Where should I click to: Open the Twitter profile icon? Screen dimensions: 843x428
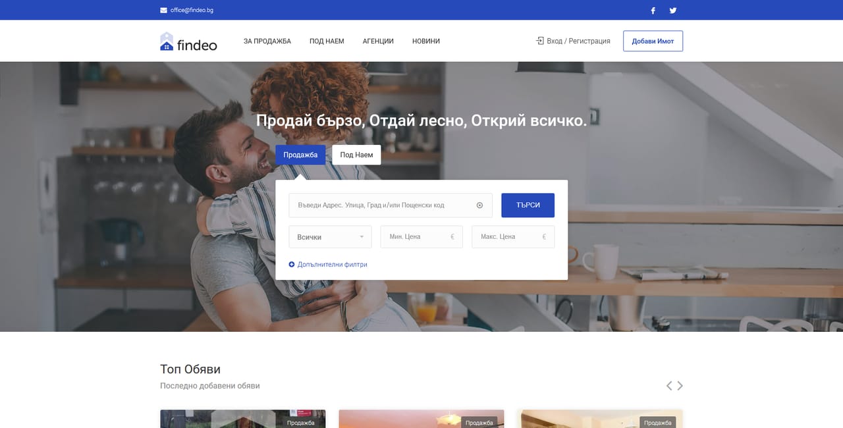[673, 11]
